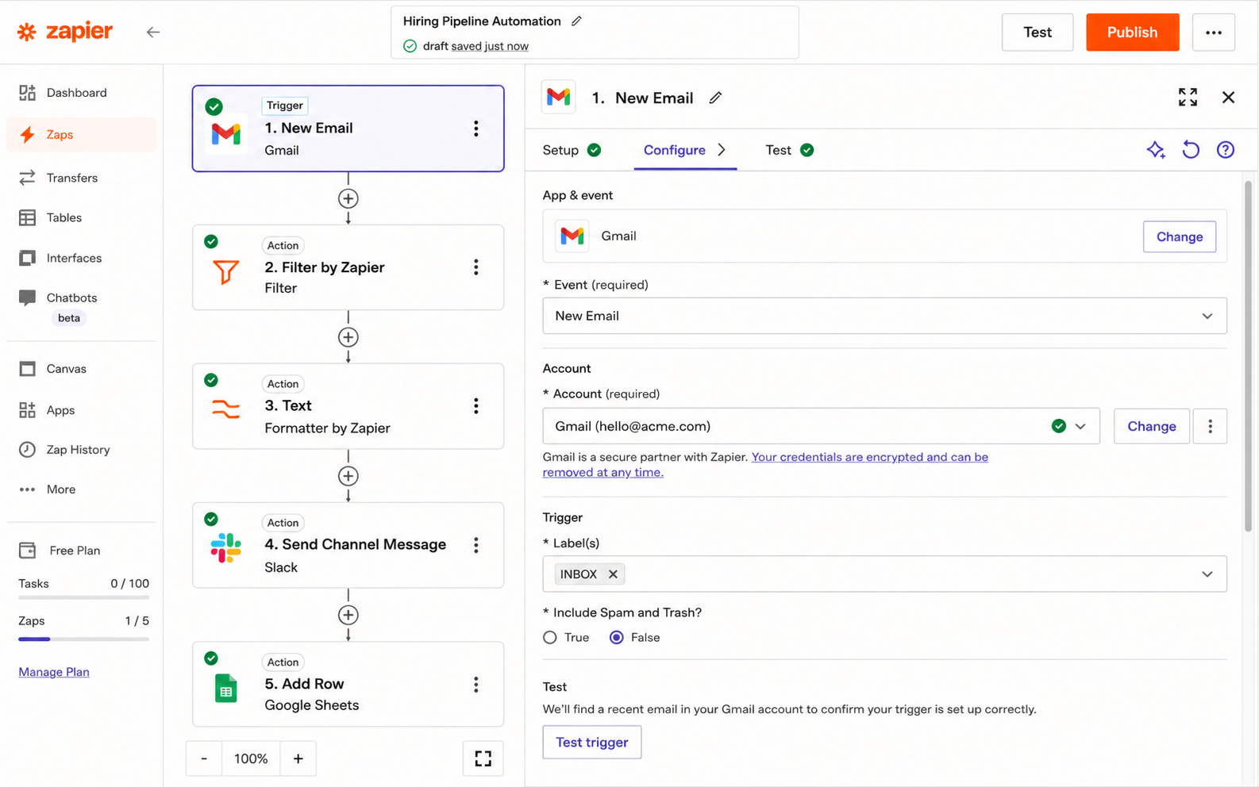The width and height of the screenshot is (1259, 787).
Task: Publish the Zap
Action: pos(1132,33)
